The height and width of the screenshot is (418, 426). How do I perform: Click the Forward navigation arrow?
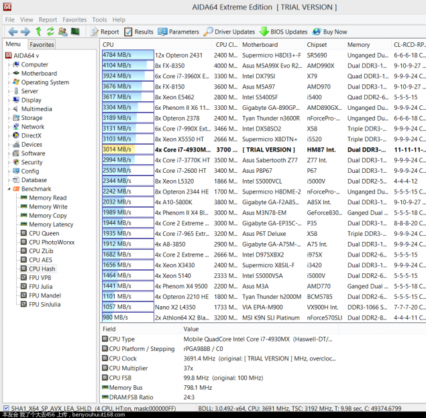pyautogui.click(x=25, y=31)
